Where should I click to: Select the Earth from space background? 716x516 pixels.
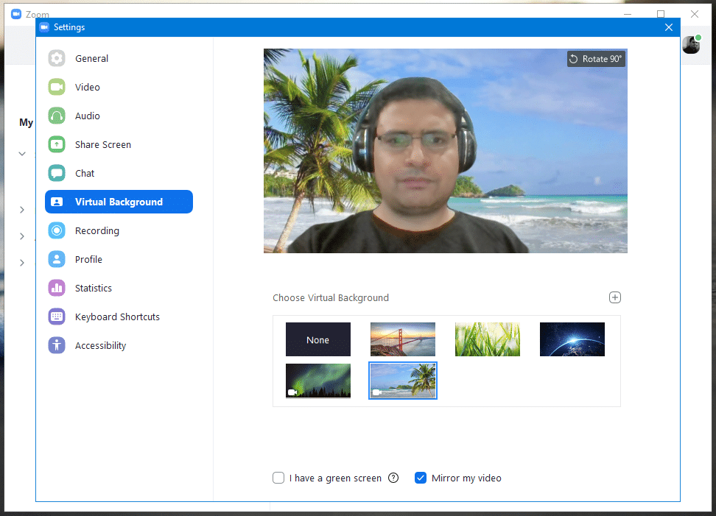tap(572, 339)
